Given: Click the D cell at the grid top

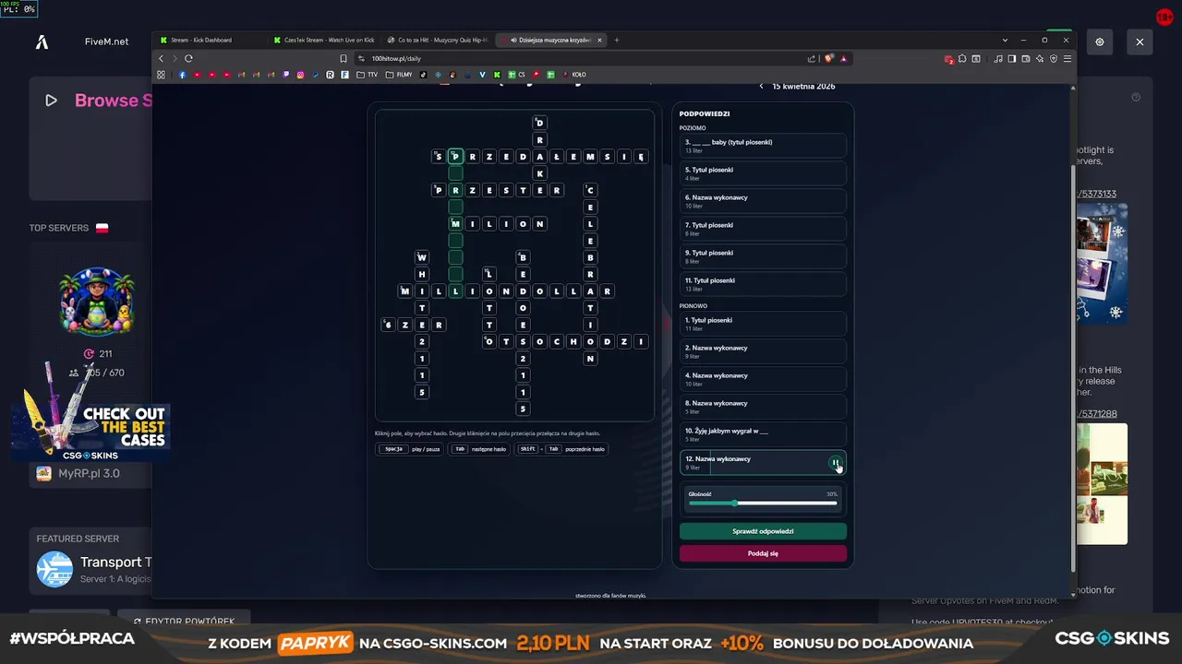Looking at the screenshot, I should click(x=540, y=123).
